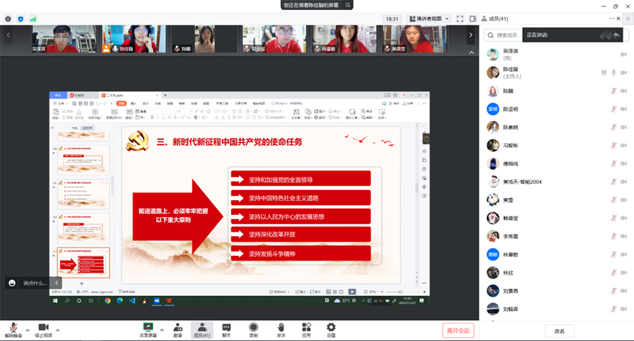The height and width of the screenshot is (341, 634).
Task: Enter full screen view mode
Action: (460, 19)
